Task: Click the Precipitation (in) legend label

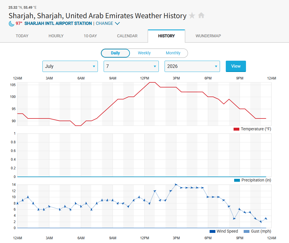Action: click(x=256, y=180)
